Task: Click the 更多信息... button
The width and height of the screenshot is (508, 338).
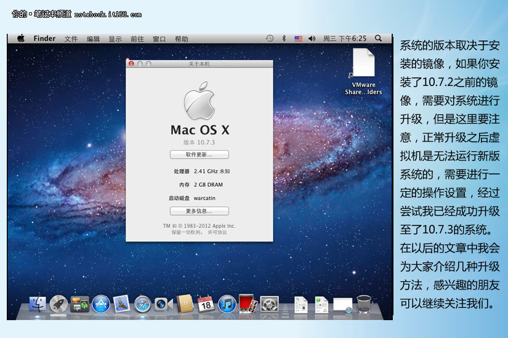Action: coord(200,211)
